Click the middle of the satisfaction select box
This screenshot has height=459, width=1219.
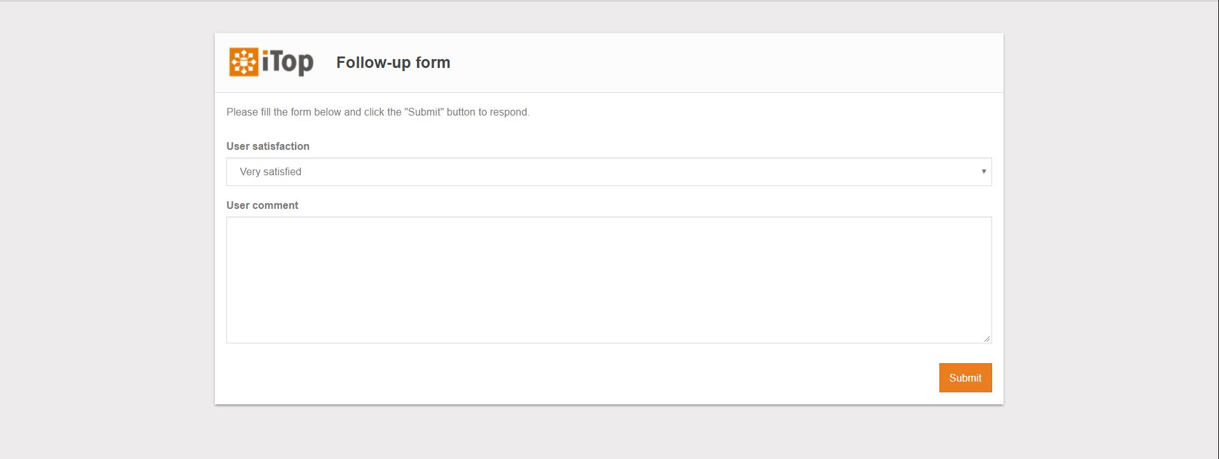(608, 171)
